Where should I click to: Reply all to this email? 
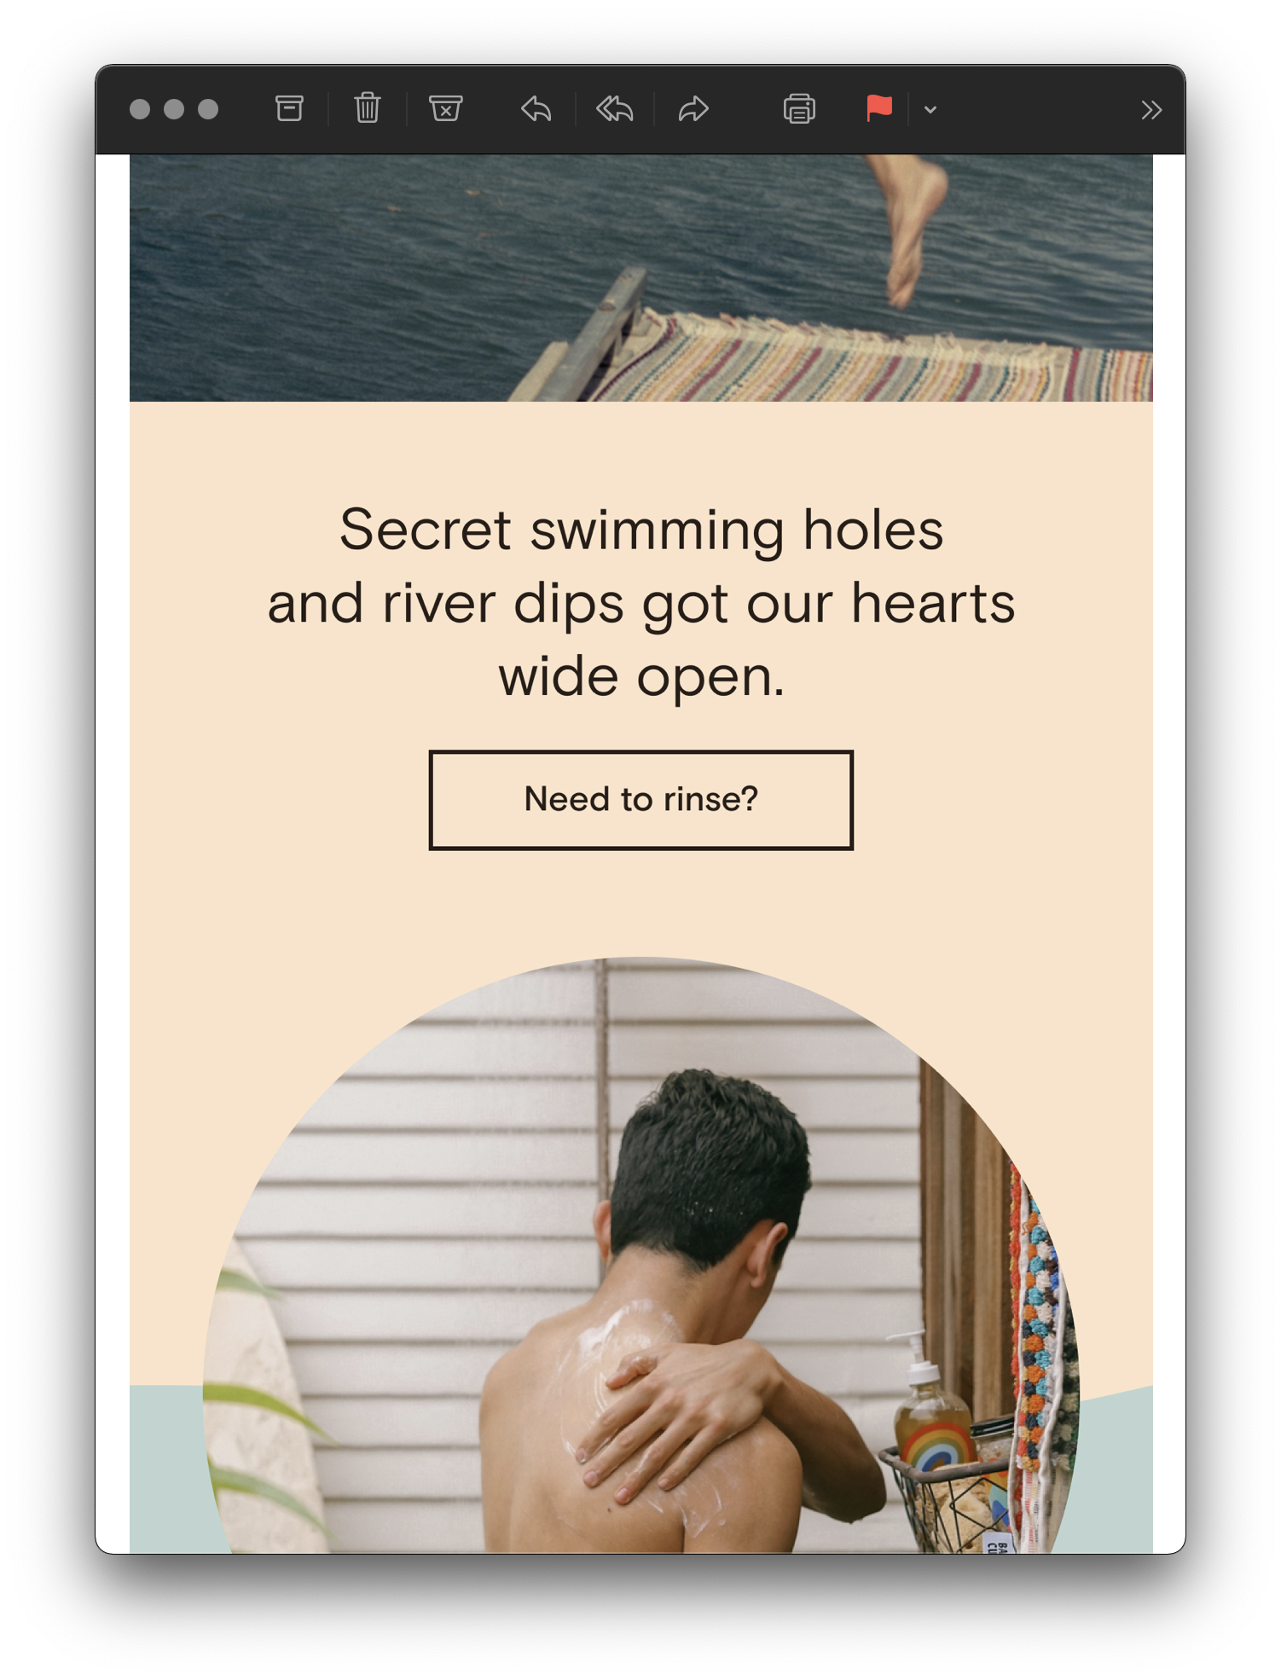615,109
